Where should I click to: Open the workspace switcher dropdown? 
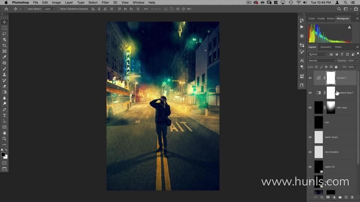click(346, 9)
